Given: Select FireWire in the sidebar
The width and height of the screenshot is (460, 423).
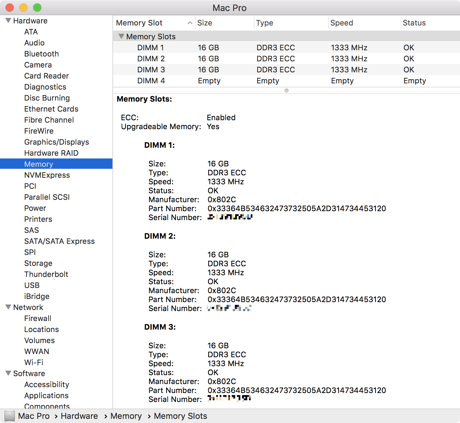Looking at the screenshot, I should pyautogui.click(x=39, y=131).
